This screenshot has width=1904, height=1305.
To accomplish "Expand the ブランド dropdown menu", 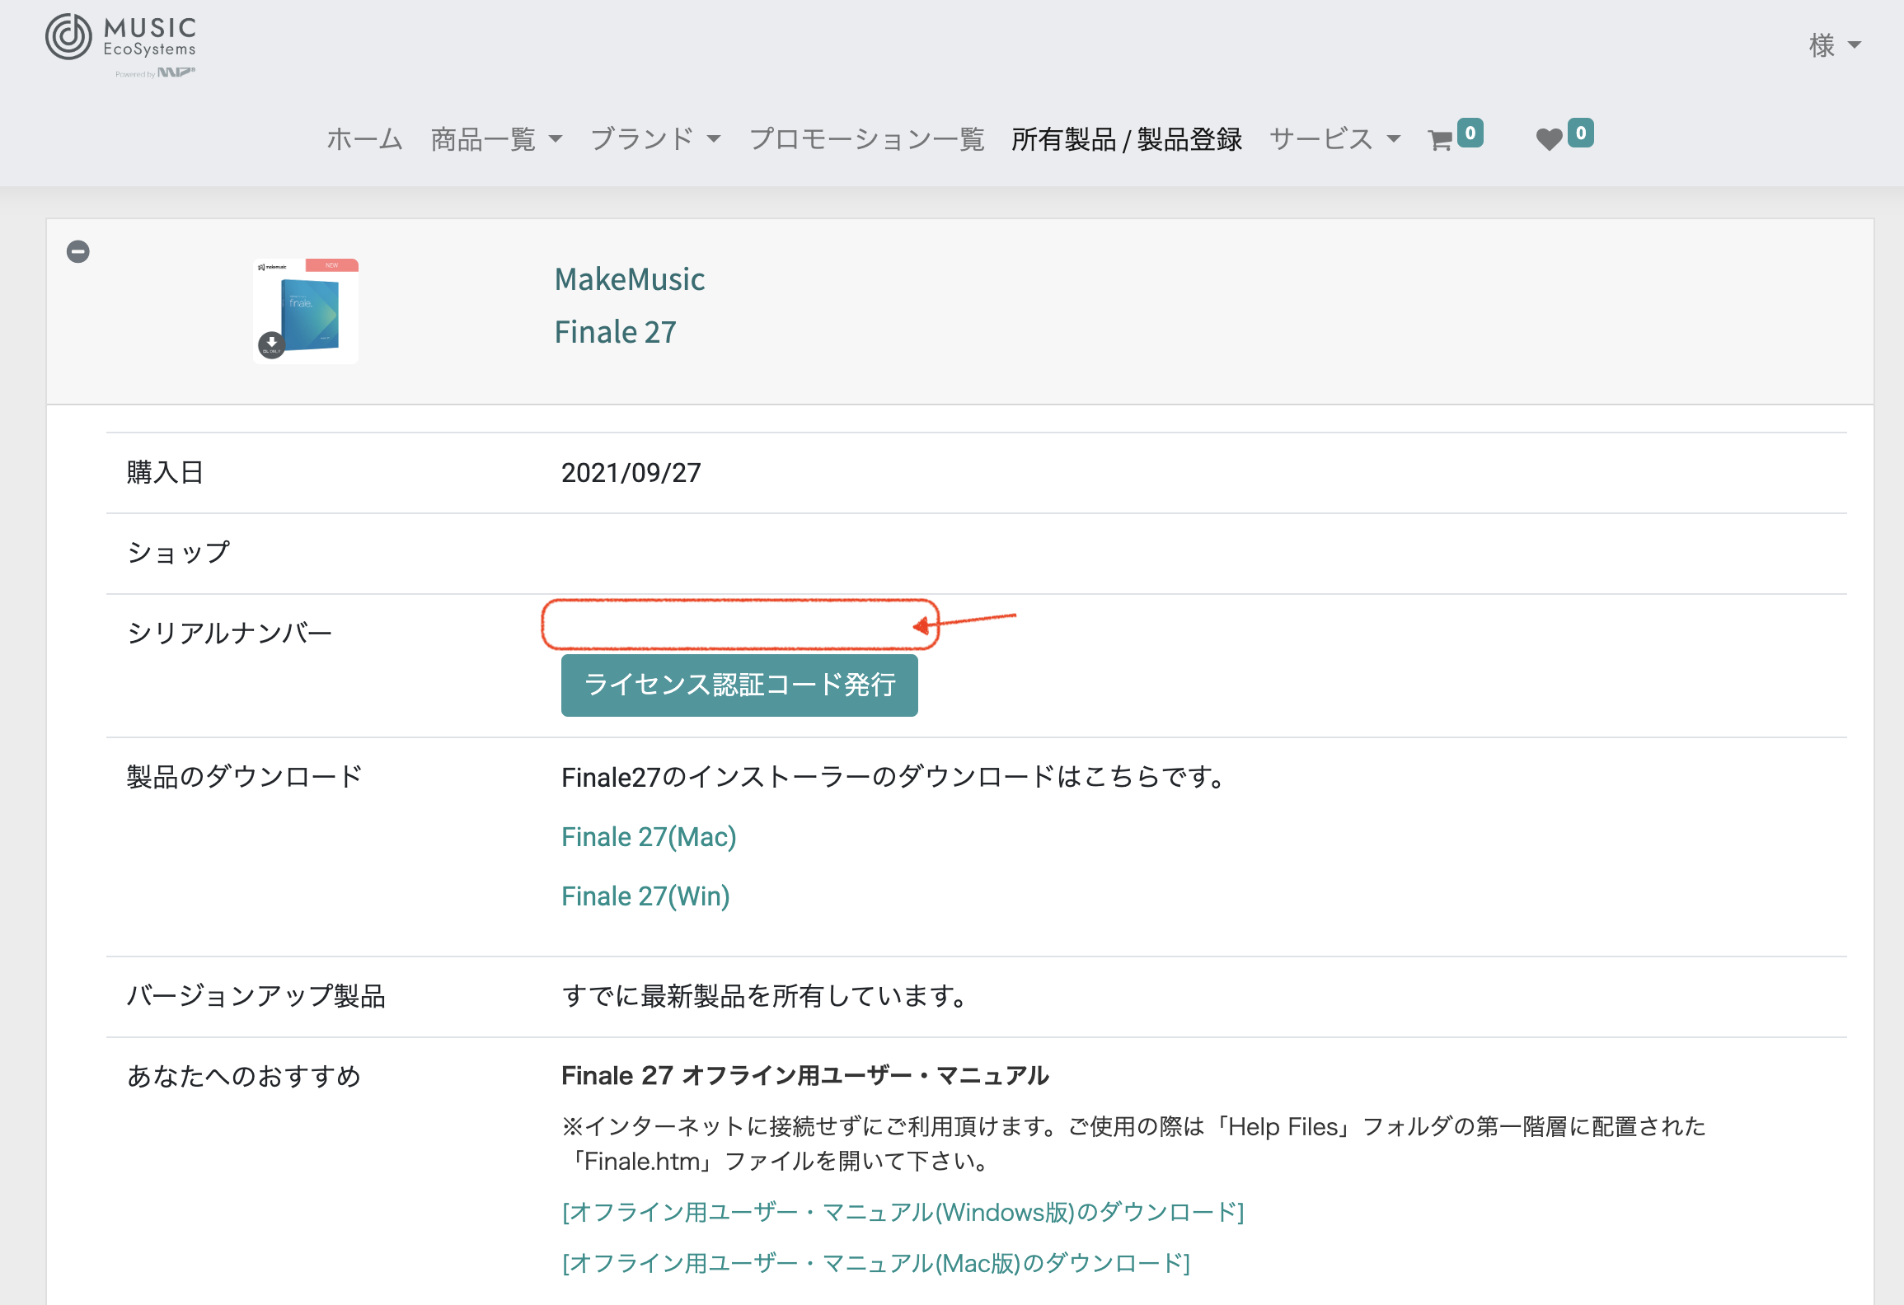I will pyautogui.click(x=655, y=139).
